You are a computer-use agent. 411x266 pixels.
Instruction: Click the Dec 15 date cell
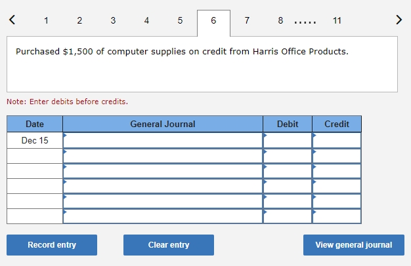(35, 140)
